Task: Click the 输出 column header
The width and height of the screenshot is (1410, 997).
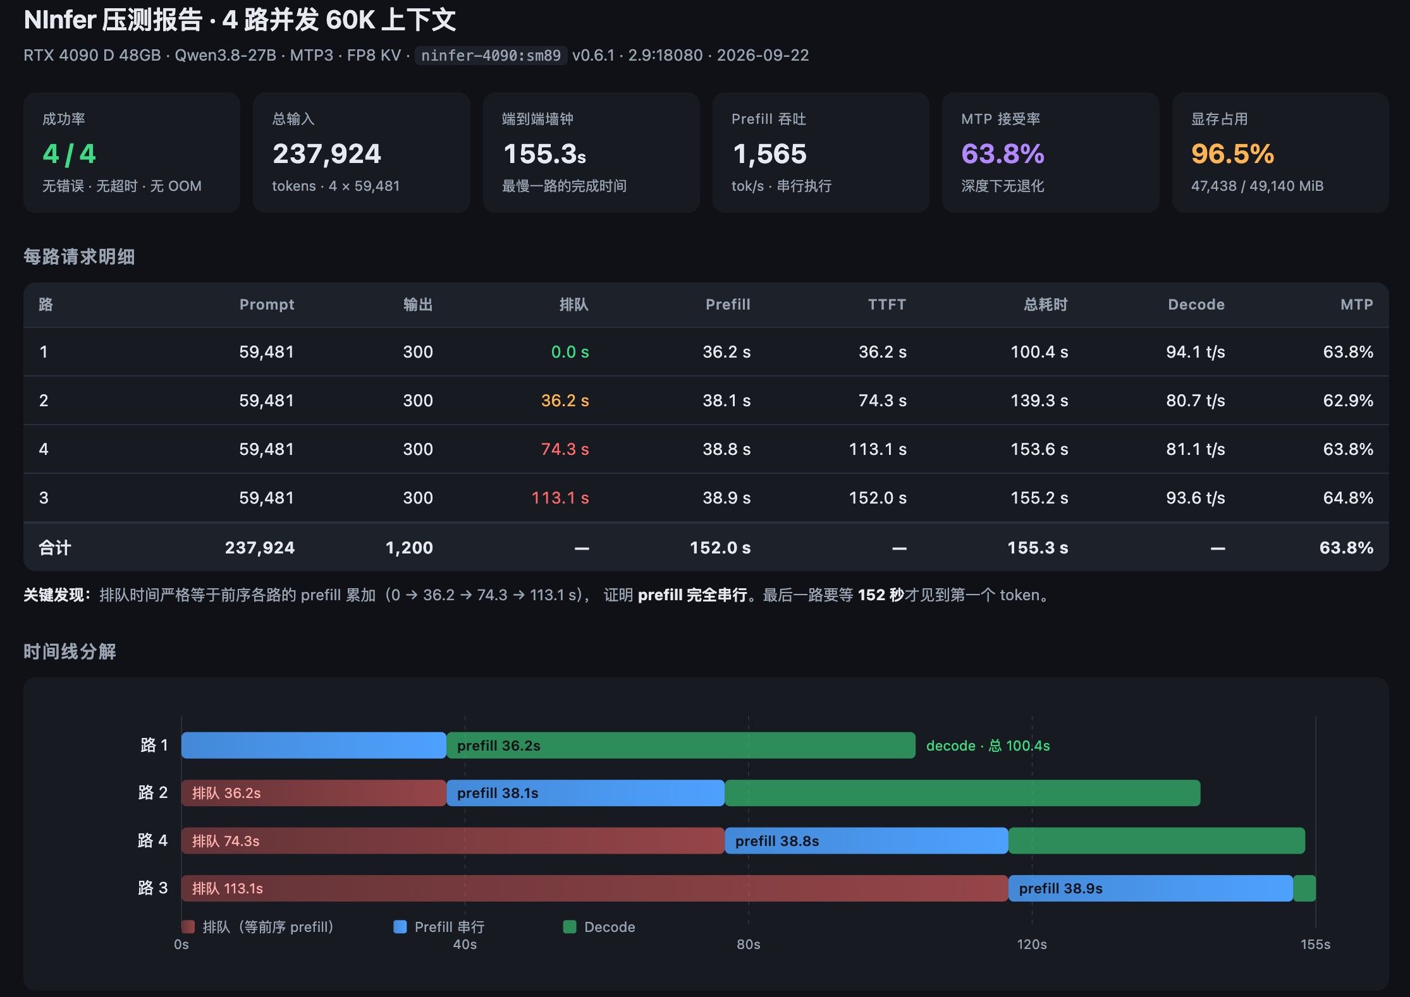Action: coord(418,305)
